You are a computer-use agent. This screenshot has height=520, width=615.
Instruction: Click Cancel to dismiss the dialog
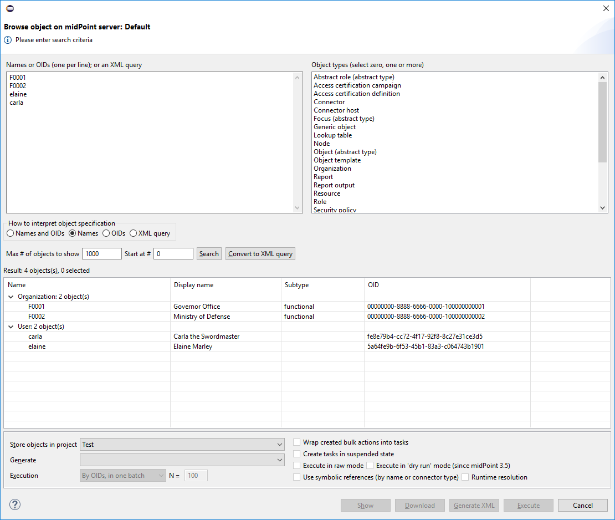582,505
